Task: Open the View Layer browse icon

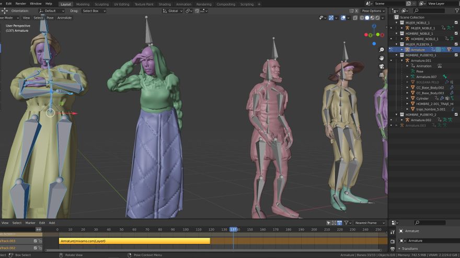Action: point(422,4)
